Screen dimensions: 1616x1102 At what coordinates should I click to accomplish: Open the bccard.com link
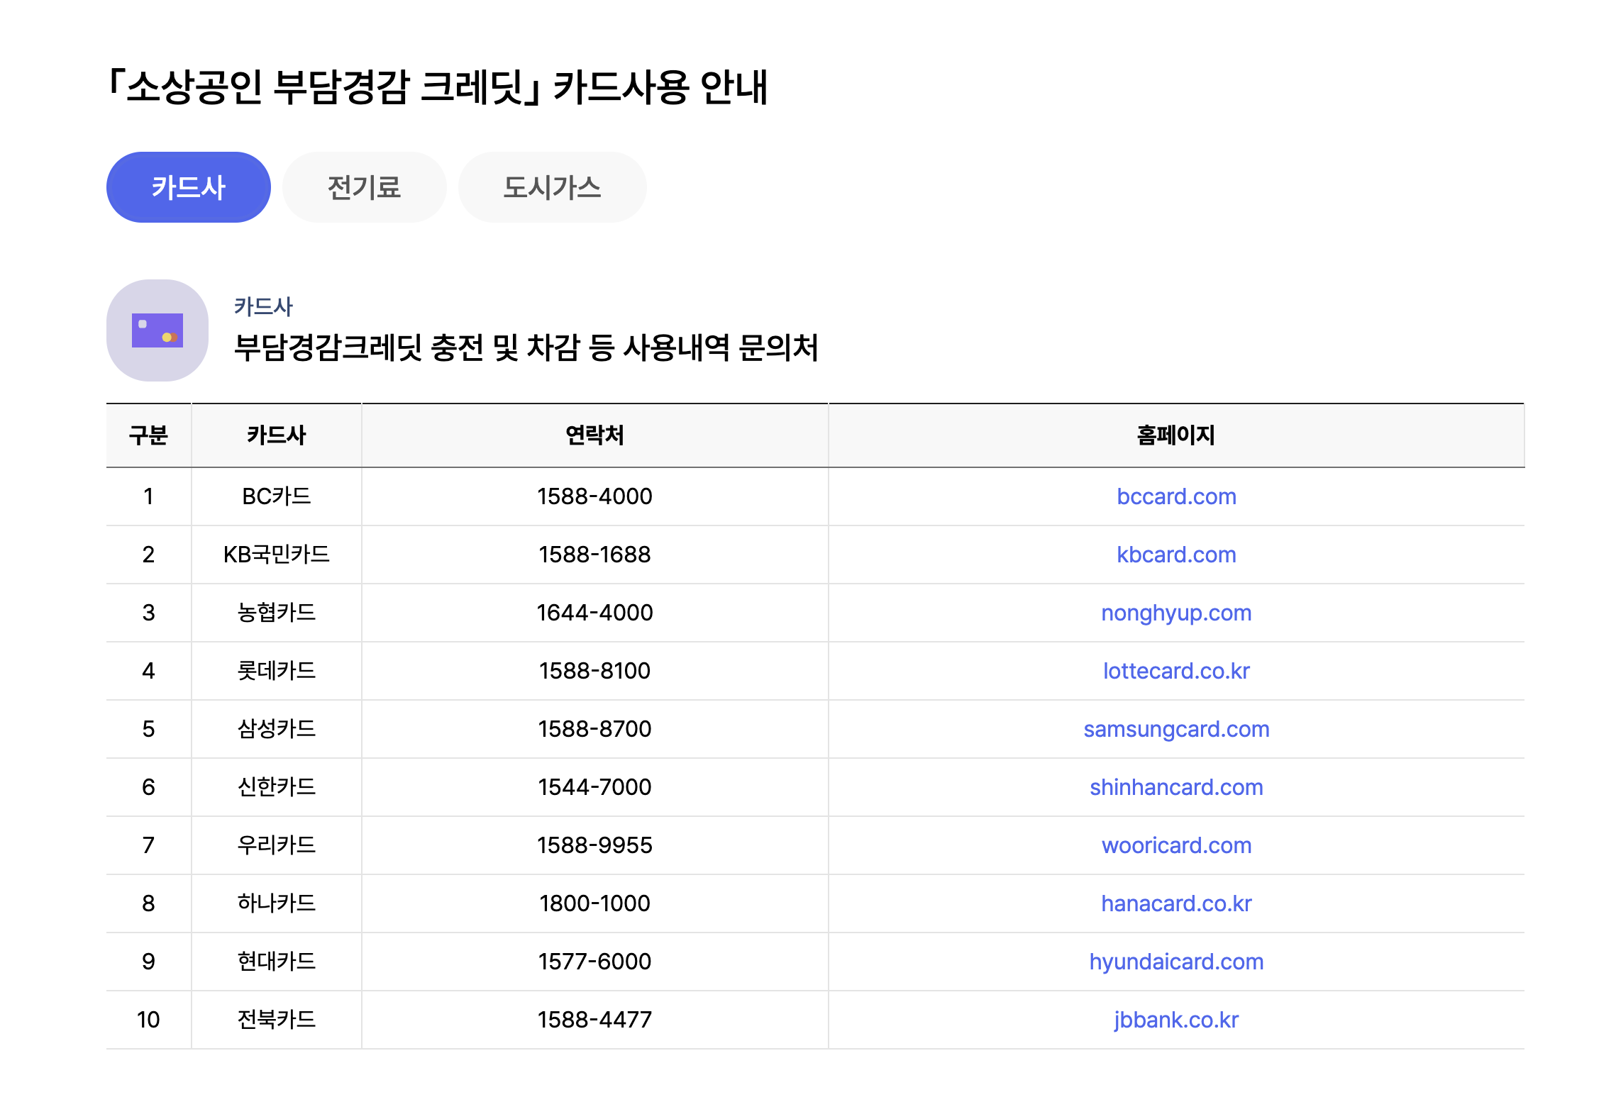pos(1175,496)
